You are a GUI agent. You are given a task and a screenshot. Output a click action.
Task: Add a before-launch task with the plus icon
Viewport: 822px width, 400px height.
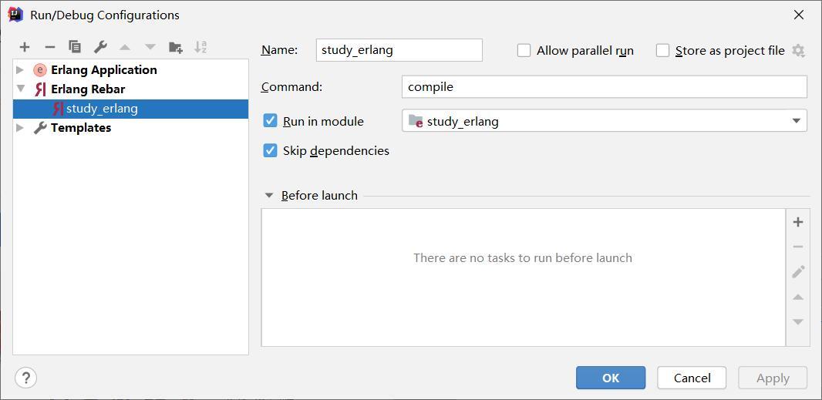(798, 222)
